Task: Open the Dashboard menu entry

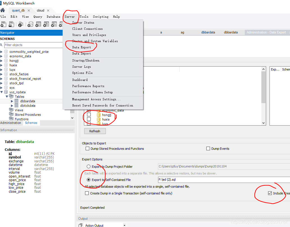Action: (x=80, y=80)
